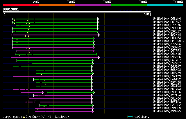186x119 pixels.
Task: Click the red 20% identity color bar
Action: (21, 5)
